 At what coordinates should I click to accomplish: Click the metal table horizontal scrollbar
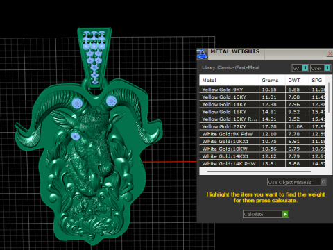click(x=259, y=172)
